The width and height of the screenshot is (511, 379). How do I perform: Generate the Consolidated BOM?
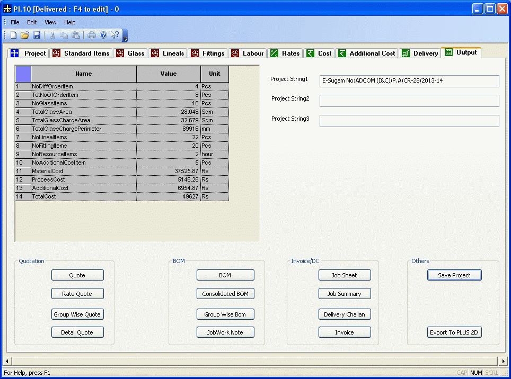tap(225, 294)
